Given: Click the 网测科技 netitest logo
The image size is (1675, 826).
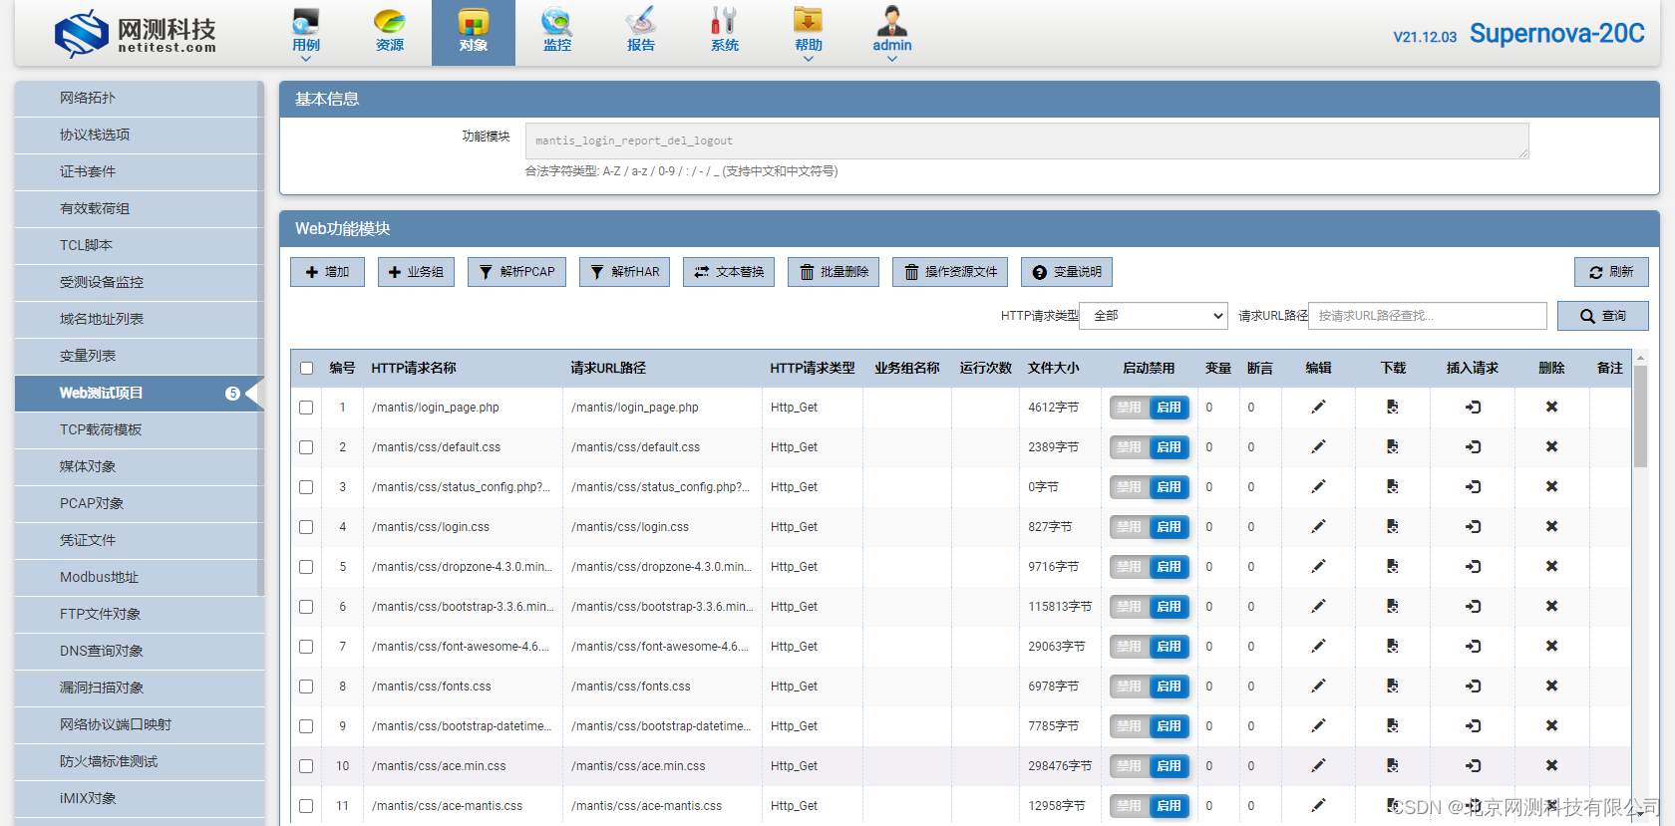Looking at the screenshot, I should point(136,34).
